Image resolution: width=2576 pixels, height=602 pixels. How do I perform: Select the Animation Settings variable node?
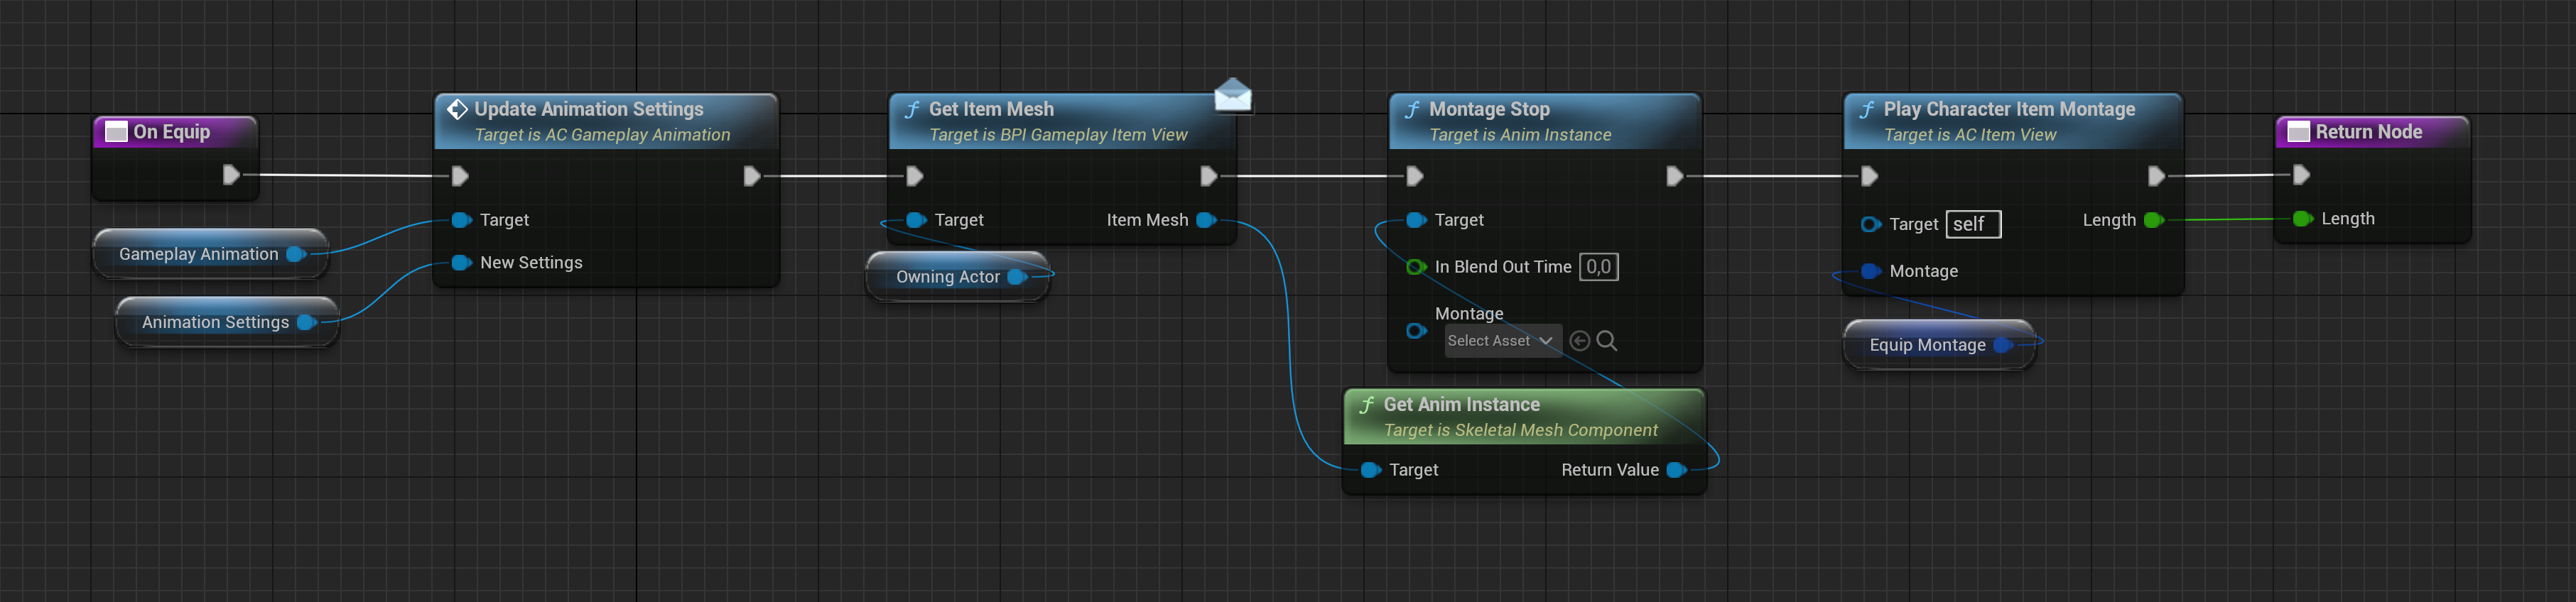pos(227,322)
